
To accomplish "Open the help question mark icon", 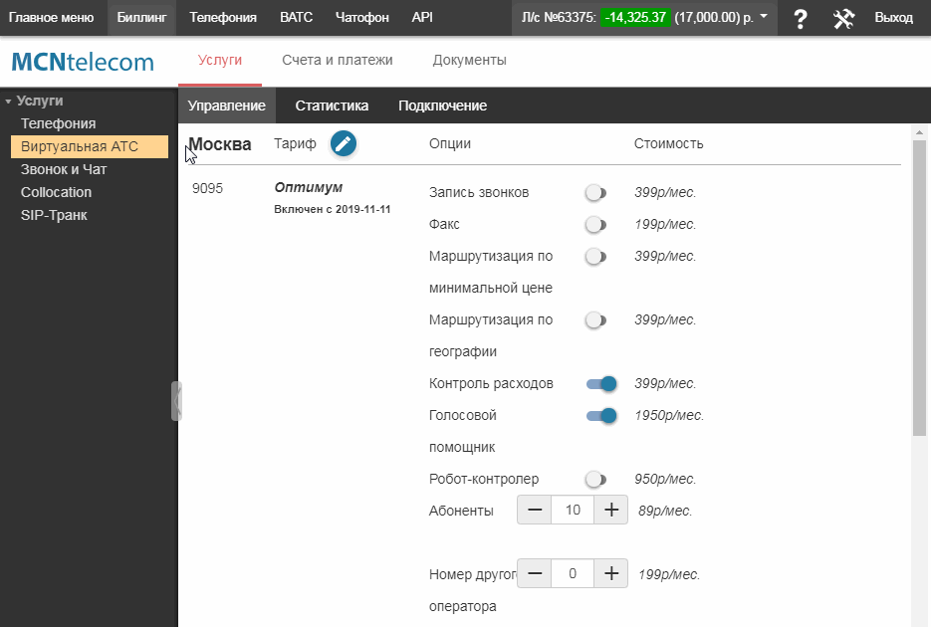I will pos(799,18).
